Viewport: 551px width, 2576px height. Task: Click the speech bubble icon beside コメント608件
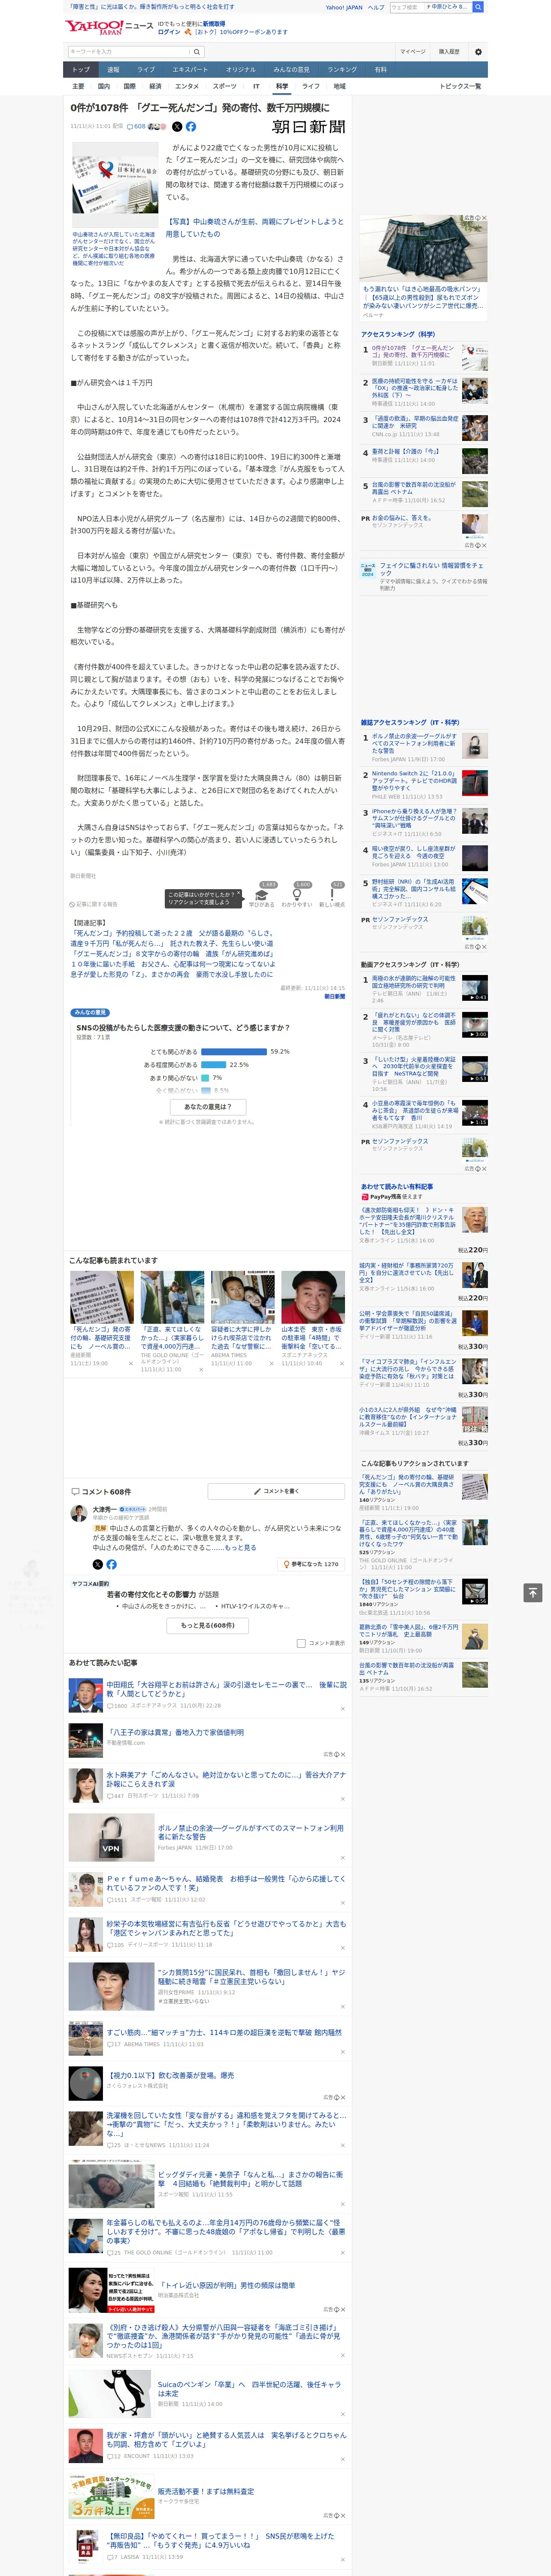pos(75,1491)
